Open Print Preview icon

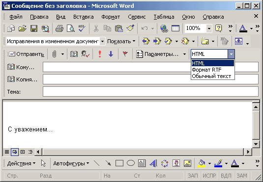point(71,28)
